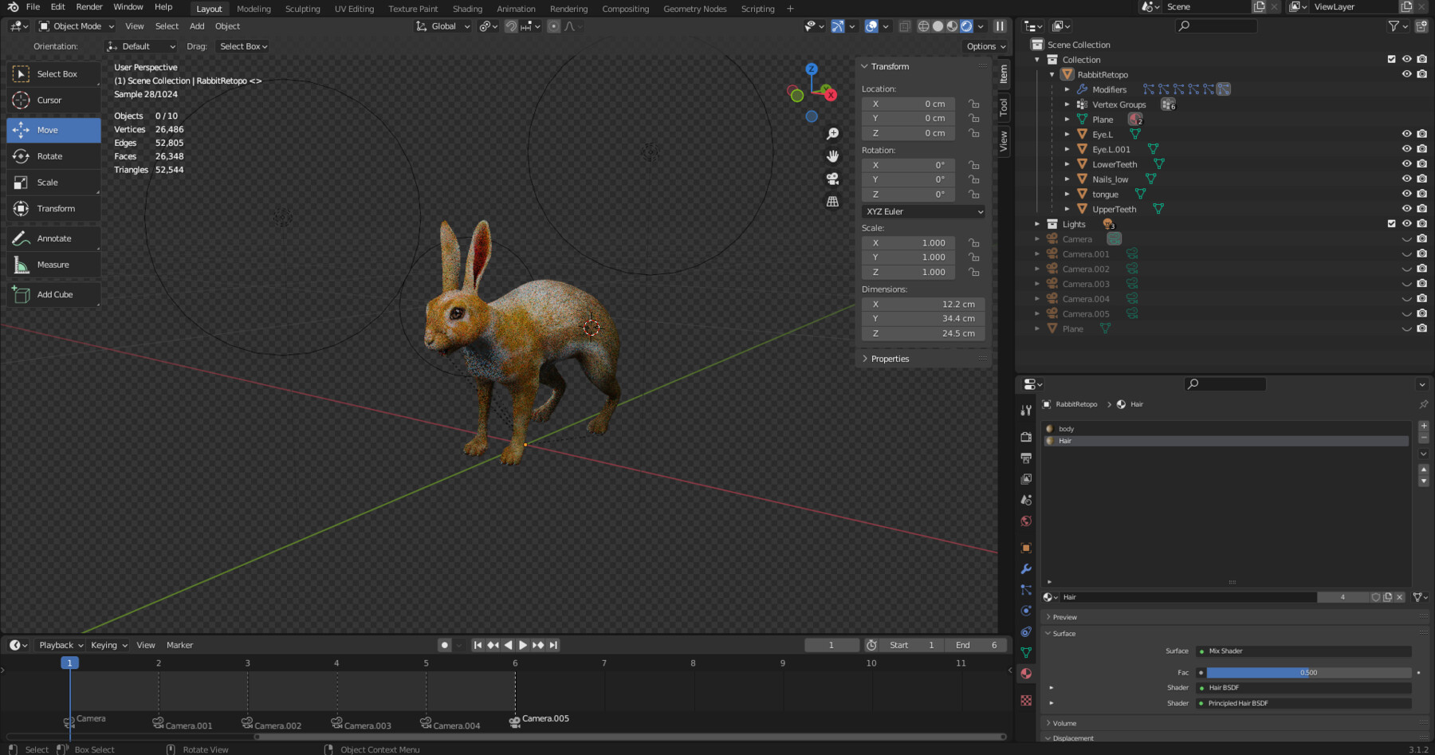Open the XYZ Euler rotation order dropdown
The width and height of the screenshot is (1435, 755).
pyautogui.click(x=922, y=211)
